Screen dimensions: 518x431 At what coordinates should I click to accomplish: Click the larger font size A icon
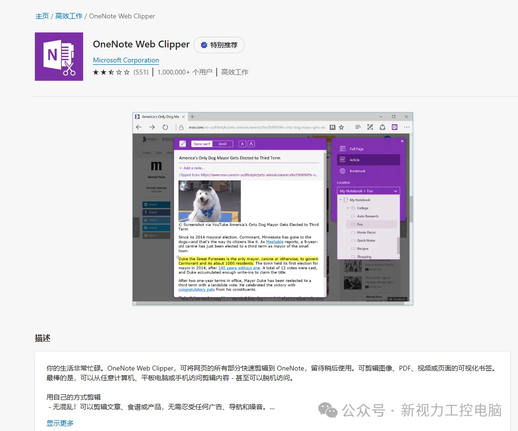251,144
